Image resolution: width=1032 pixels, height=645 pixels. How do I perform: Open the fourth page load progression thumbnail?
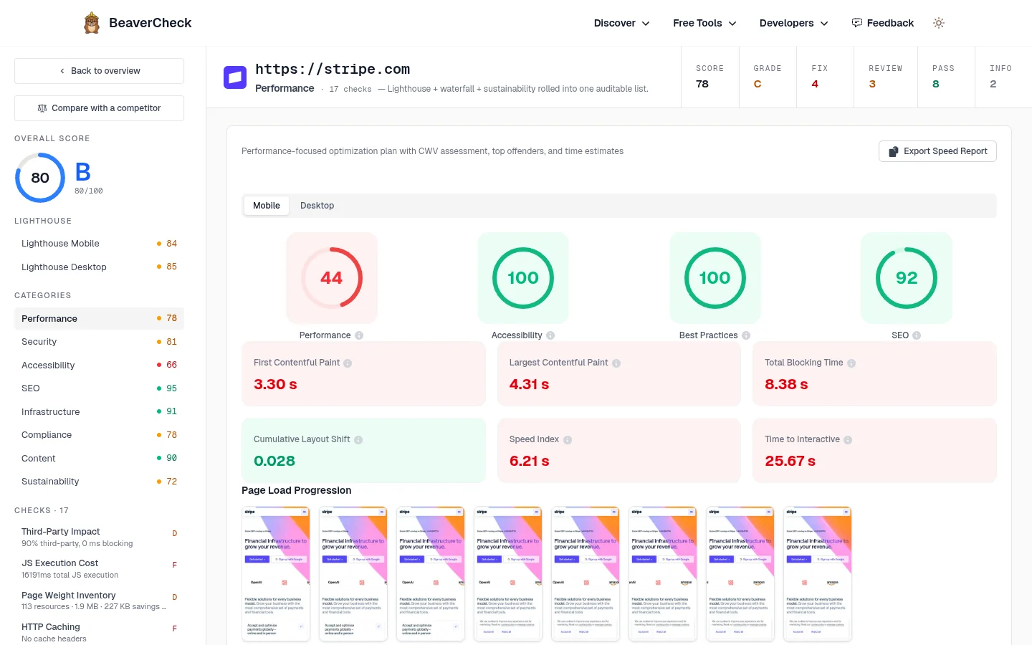[x=508, y=574]
